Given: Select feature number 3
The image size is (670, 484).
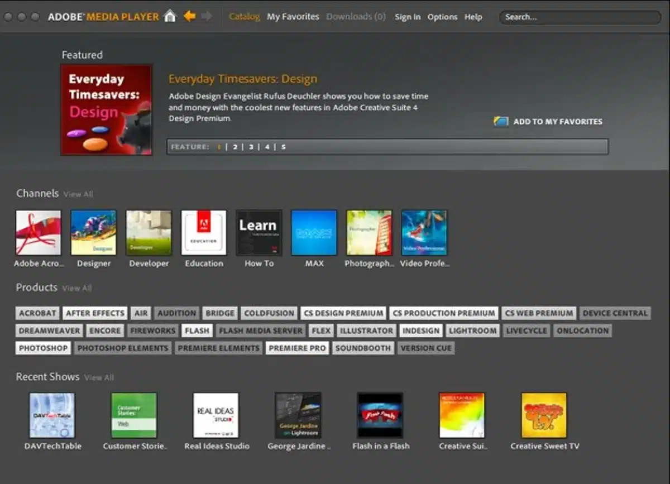Looking at the screenshot, I should point(251,147).
